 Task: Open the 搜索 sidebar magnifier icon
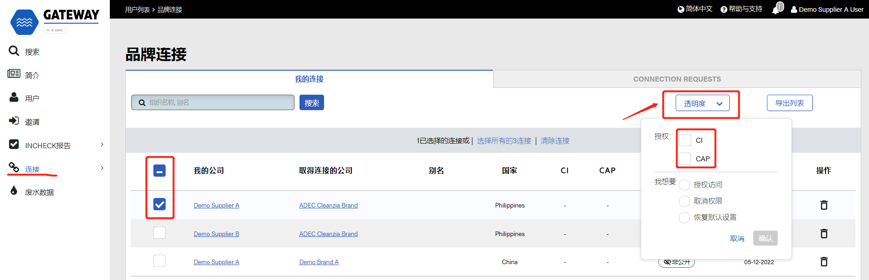coord(14,51)
